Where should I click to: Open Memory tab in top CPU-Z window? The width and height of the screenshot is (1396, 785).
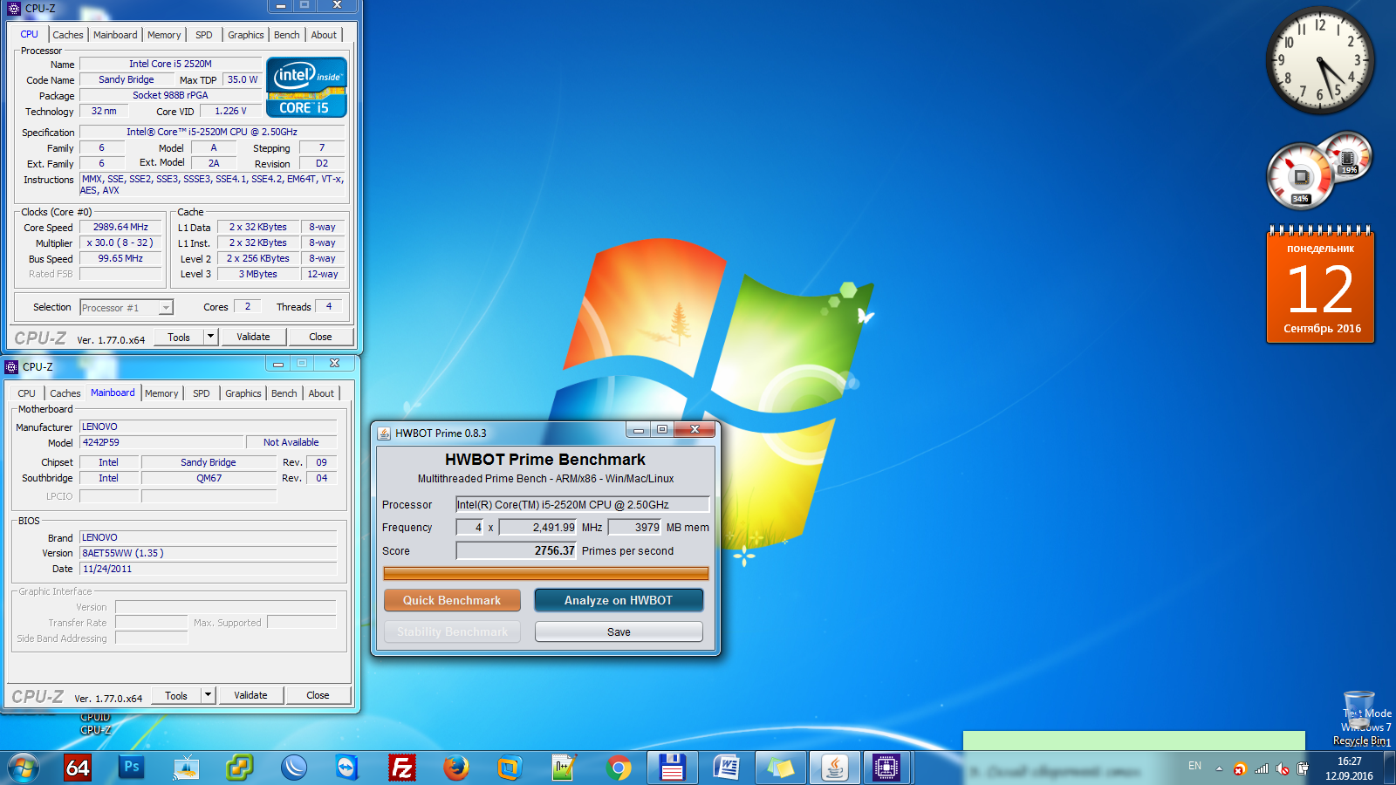[x=164, y=35]
